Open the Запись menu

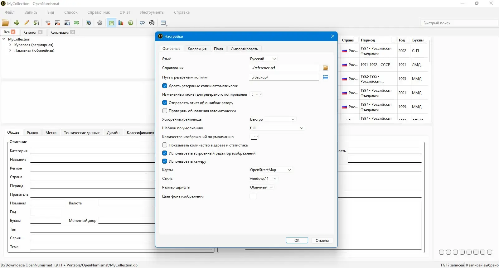(x=31, y=12)
